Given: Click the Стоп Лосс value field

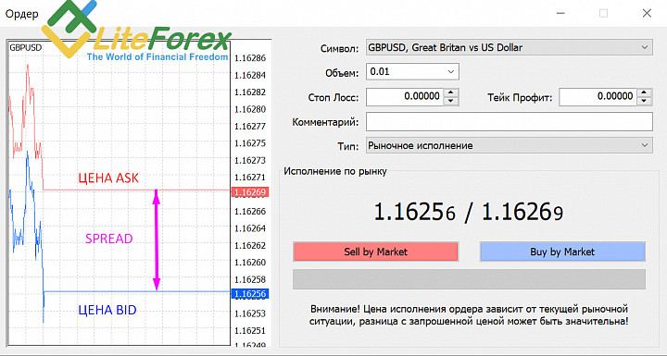Looking at the screenshot, I should 405,97.
